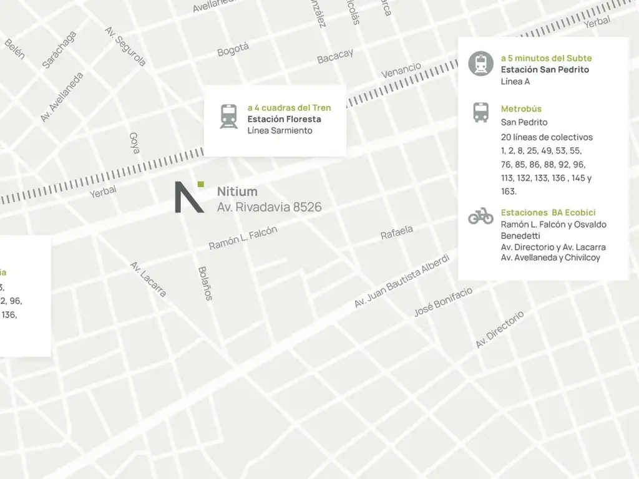Click the 'Nitium' title text
This screenshot has width=639, height=479.
click(237, 191)
